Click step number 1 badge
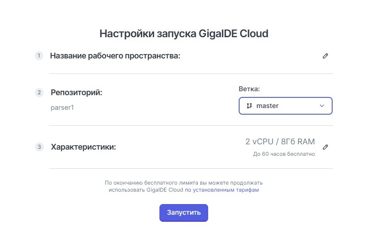 (x=39, y=56)
